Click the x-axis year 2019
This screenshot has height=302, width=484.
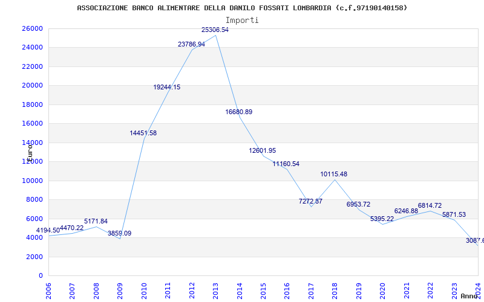tap(358, 291)
